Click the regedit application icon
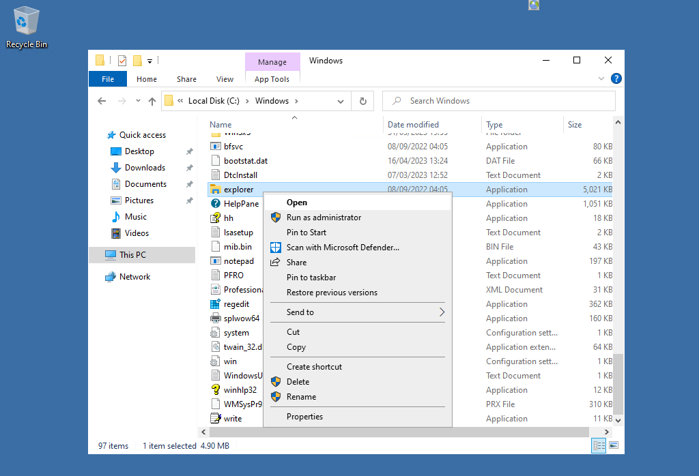The image size is (699, 476). click(215, 304)
